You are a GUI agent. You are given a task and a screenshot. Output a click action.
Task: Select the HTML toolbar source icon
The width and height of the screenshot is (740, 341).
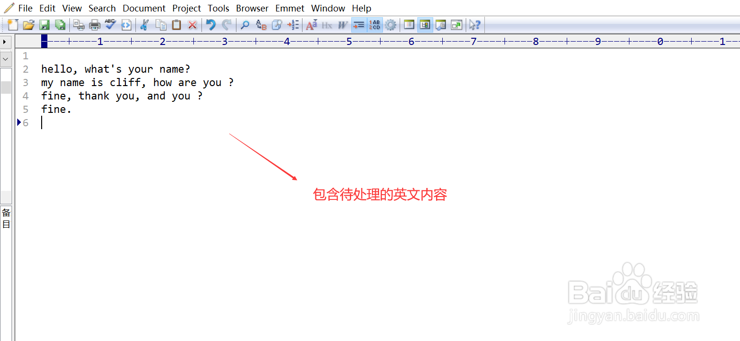tap(126, 24)
